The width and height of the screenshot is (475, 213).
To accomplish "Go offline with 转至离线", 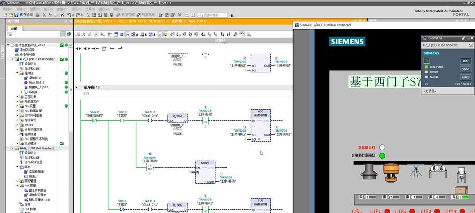I will 146,14.
